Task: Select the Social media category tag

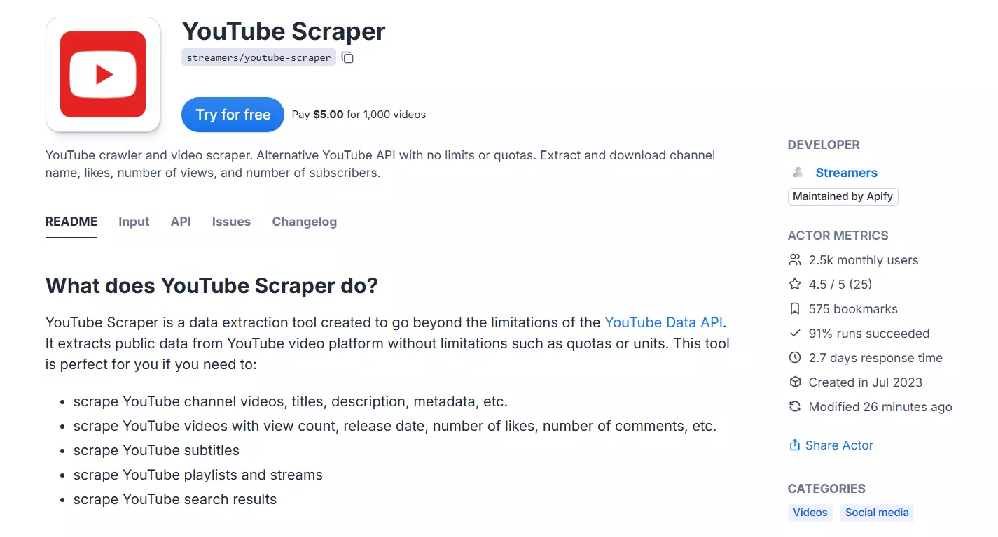Action: click(876, 513)
